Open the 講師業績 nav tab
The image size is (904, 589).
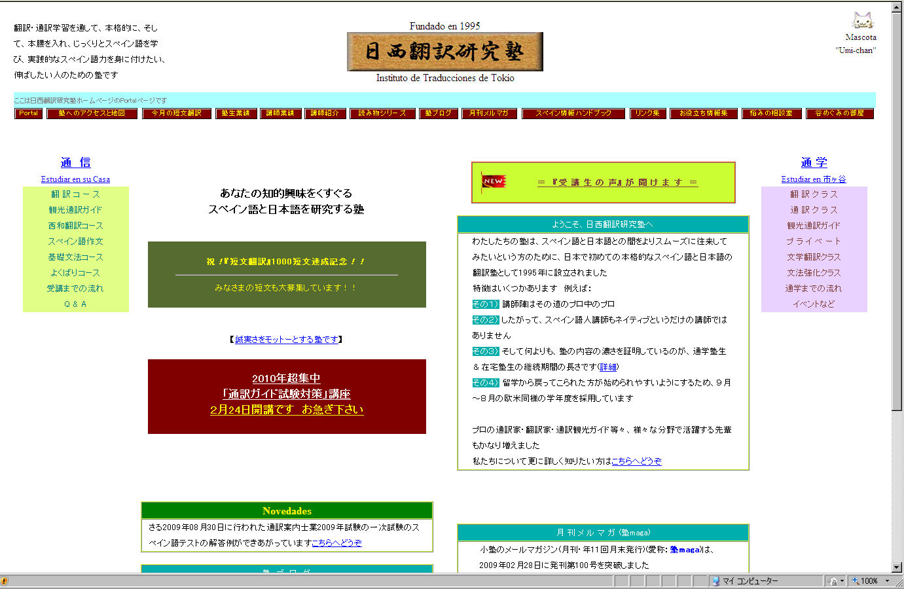coord(280,113)
